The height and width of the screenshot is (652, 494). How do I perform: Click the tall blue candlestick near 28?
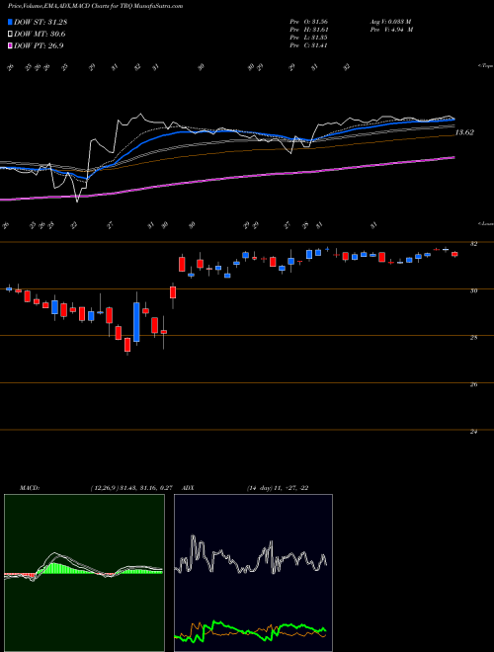tap(136, 322)
